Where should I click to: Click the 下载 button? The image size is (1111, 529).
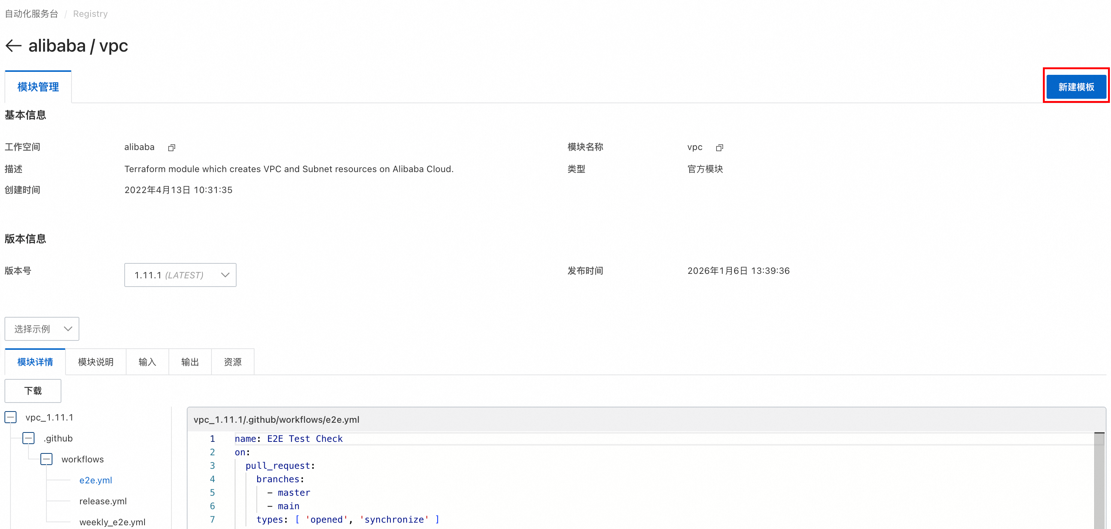point(33,391)
